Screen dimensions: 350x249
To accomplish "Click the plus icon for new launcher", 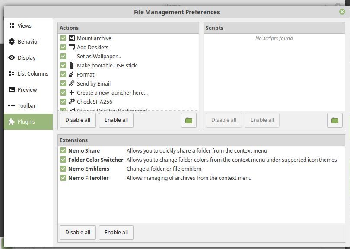I will point(72,93).
